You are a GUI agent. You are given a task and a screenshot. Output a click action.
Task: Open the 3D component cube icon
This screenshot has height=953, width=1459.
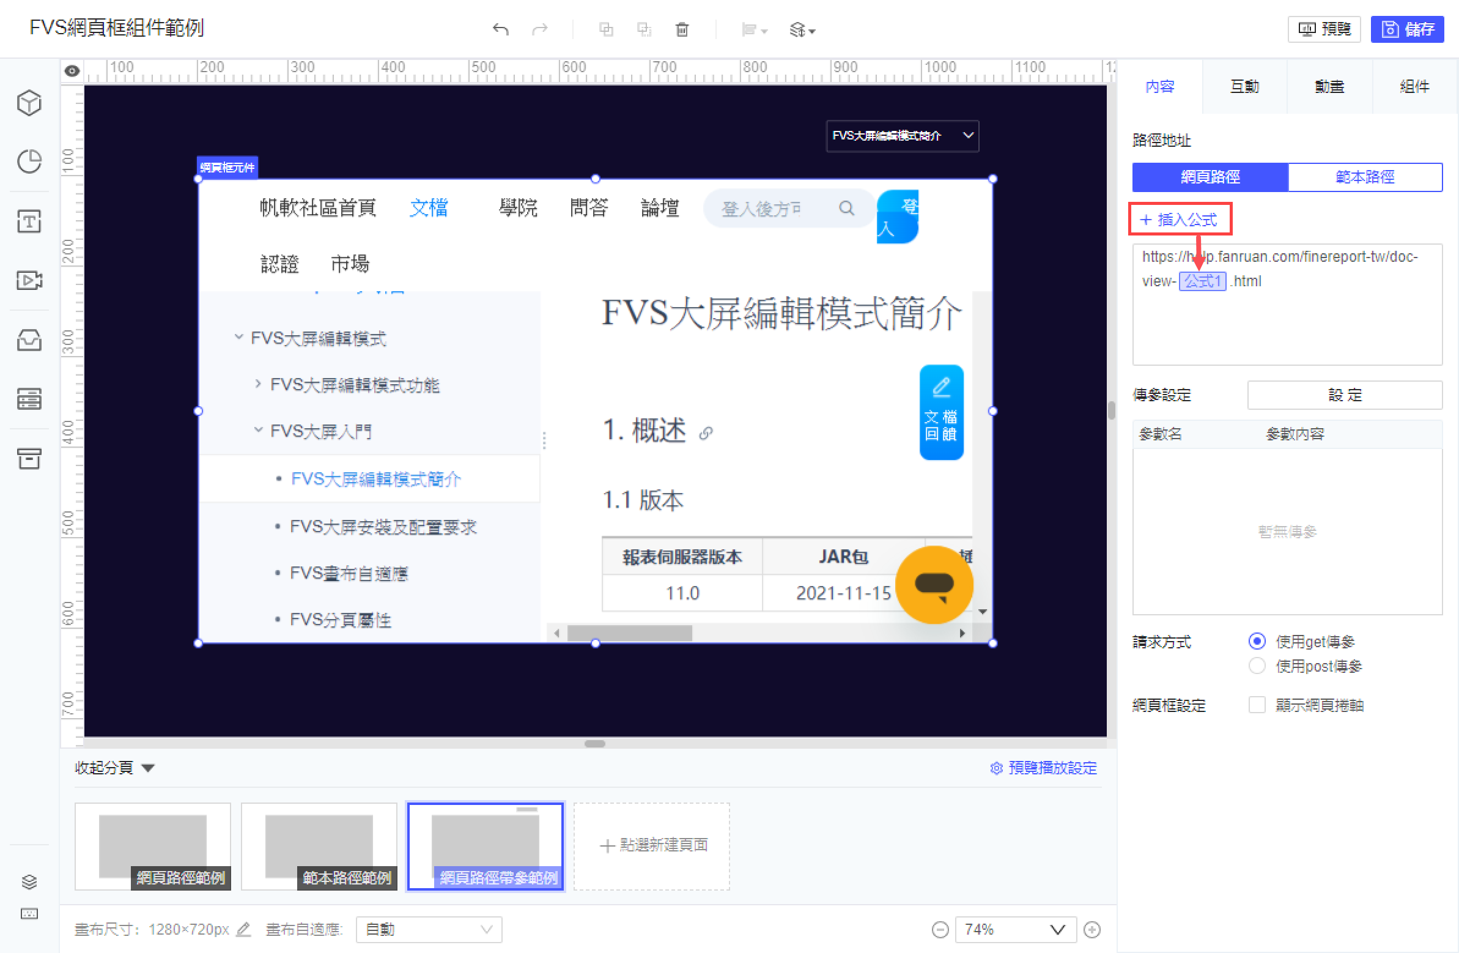tap(29, 102)
